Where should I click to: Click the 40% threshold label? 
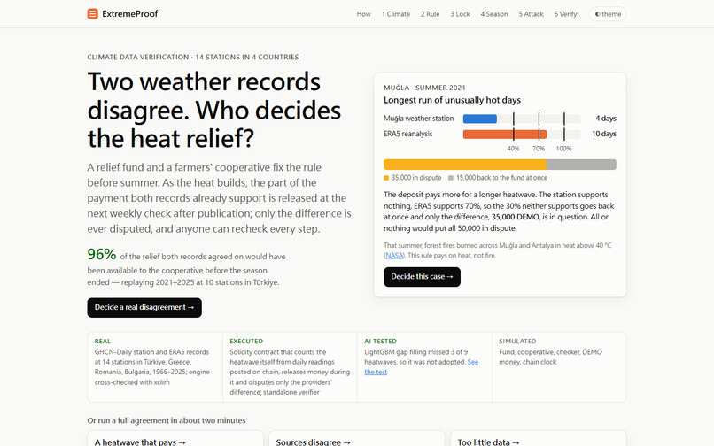(x=513, y=149)
